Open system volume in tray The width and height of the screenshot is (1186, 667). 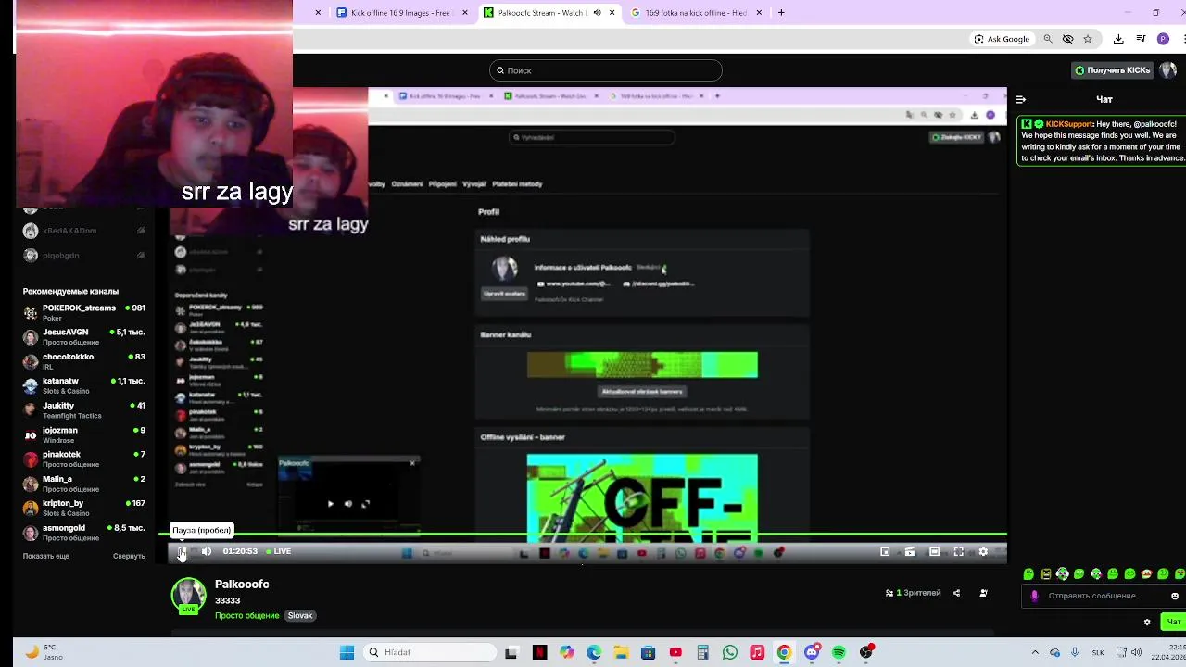1136,652
